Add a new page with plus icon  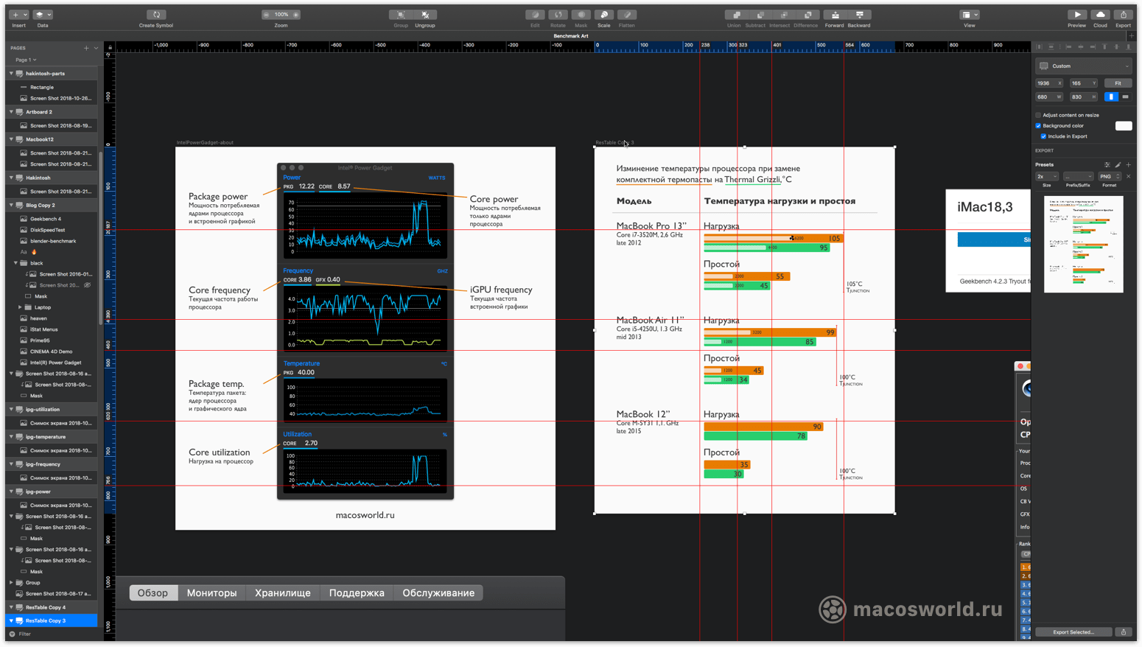pyautogui.click(x=86, y=48)
